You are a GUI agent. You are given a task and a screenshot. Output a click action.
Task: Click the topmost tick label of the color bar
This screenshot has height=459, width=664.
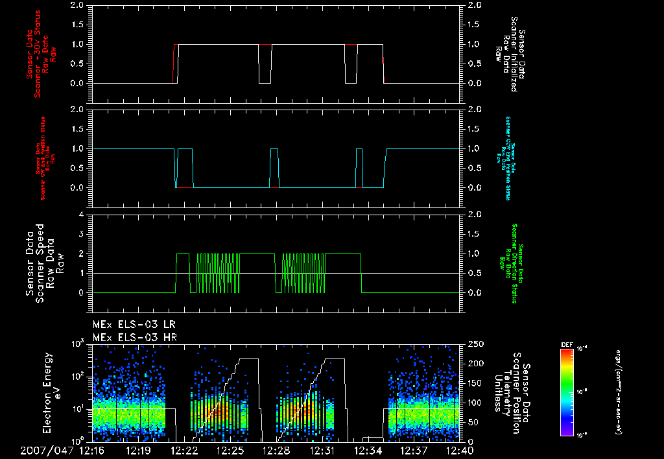pyautogui.click(x=582, y=349)
